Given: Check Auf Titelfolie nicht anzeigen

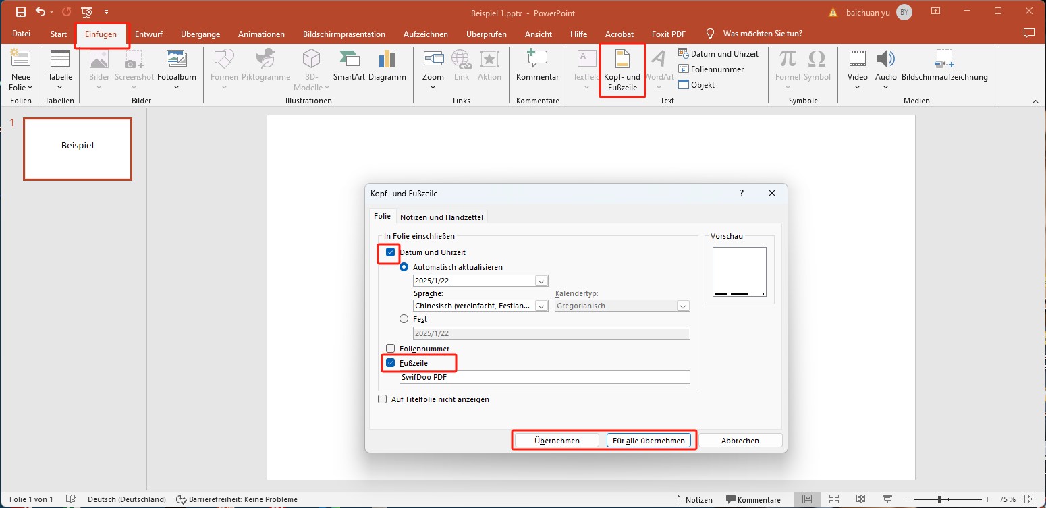Looking at the screenshot, I should 383,399.
